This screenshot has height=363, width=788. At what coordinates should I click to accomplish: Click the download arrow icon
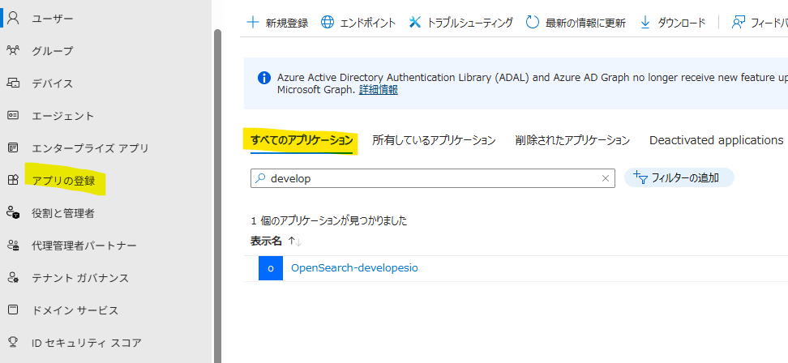[x=645, y=23]
